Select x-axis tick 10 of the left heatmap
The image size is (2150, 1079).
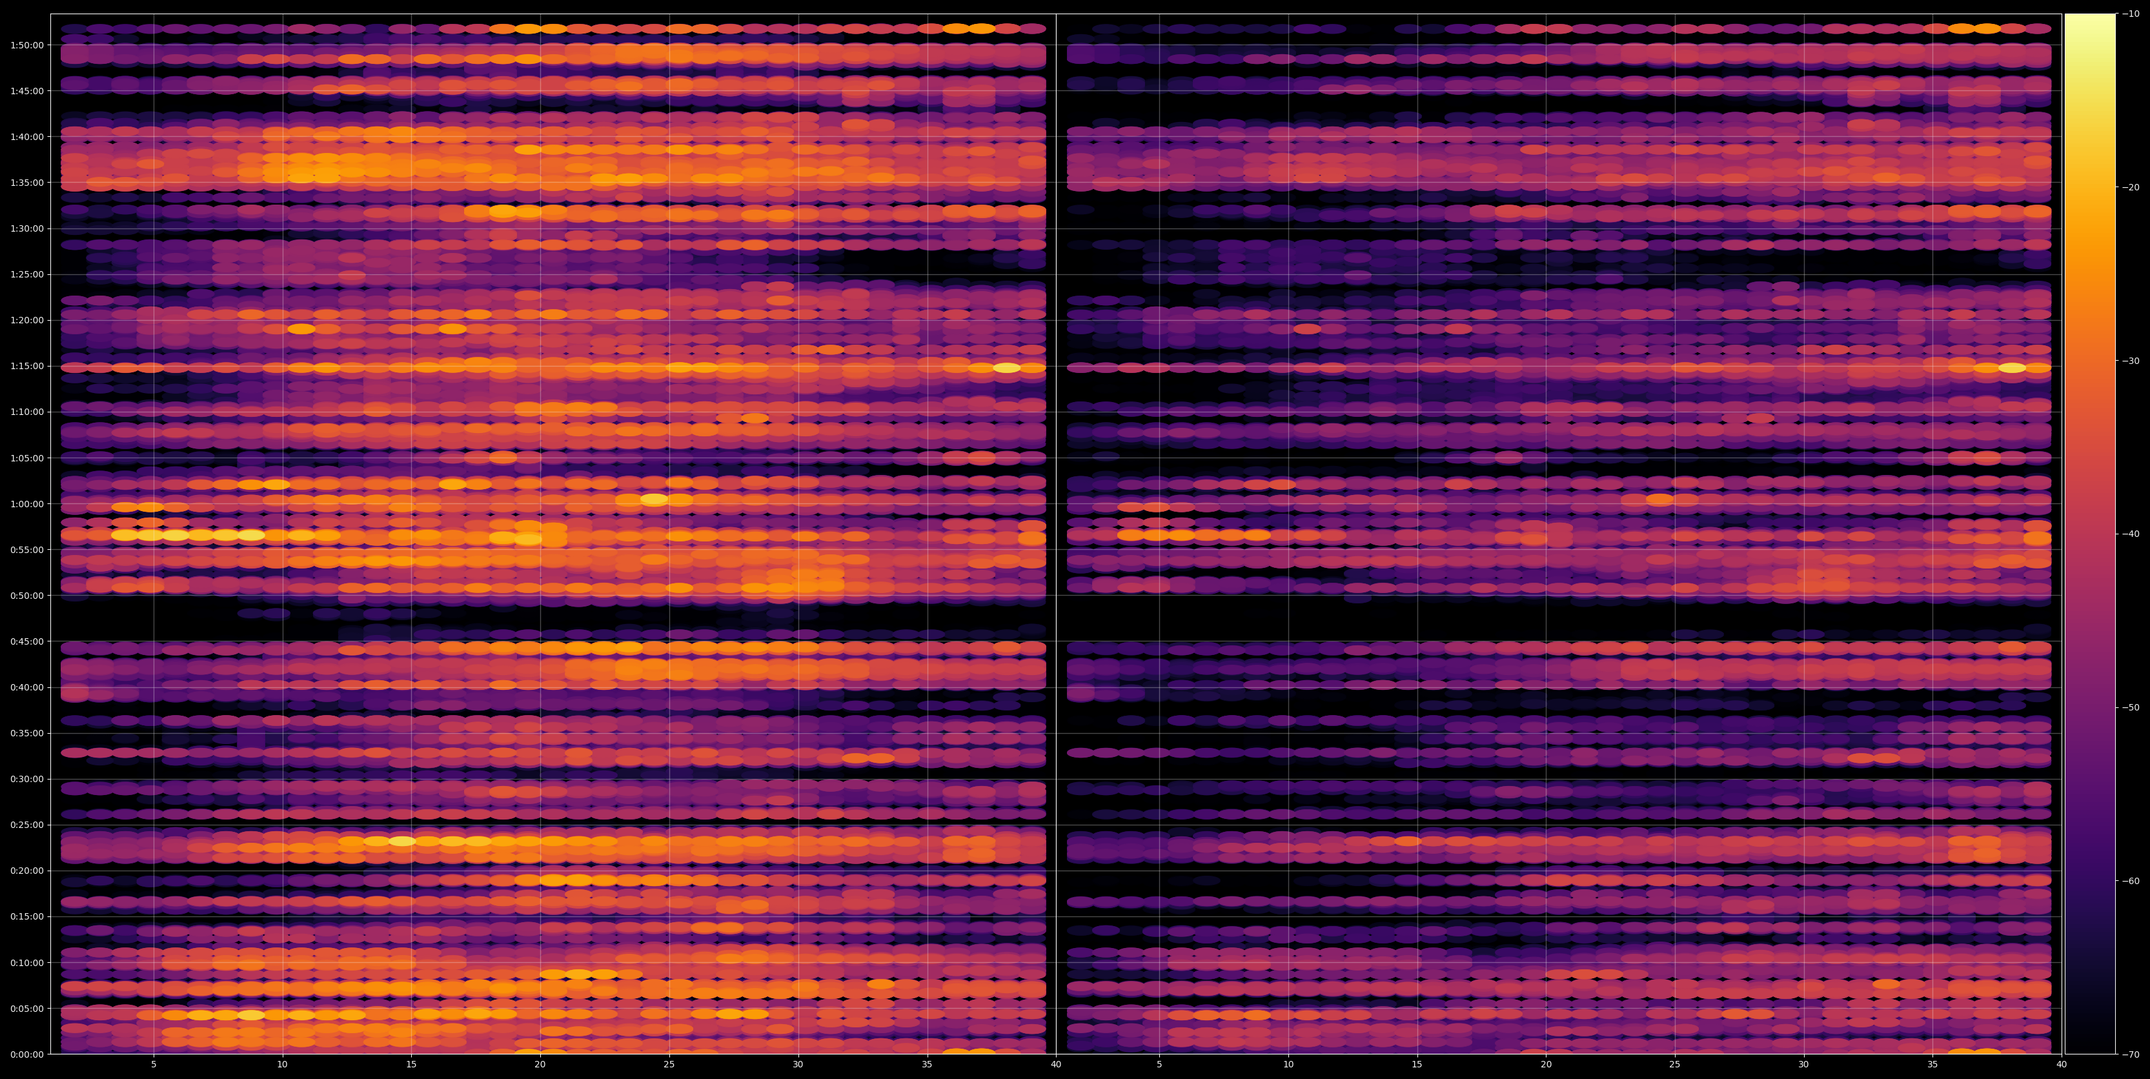[x=282, y=1065]
